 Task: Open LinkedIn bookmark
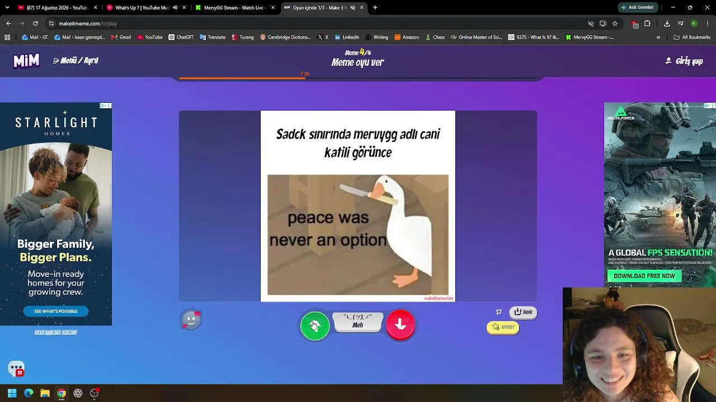click(347, 37)
